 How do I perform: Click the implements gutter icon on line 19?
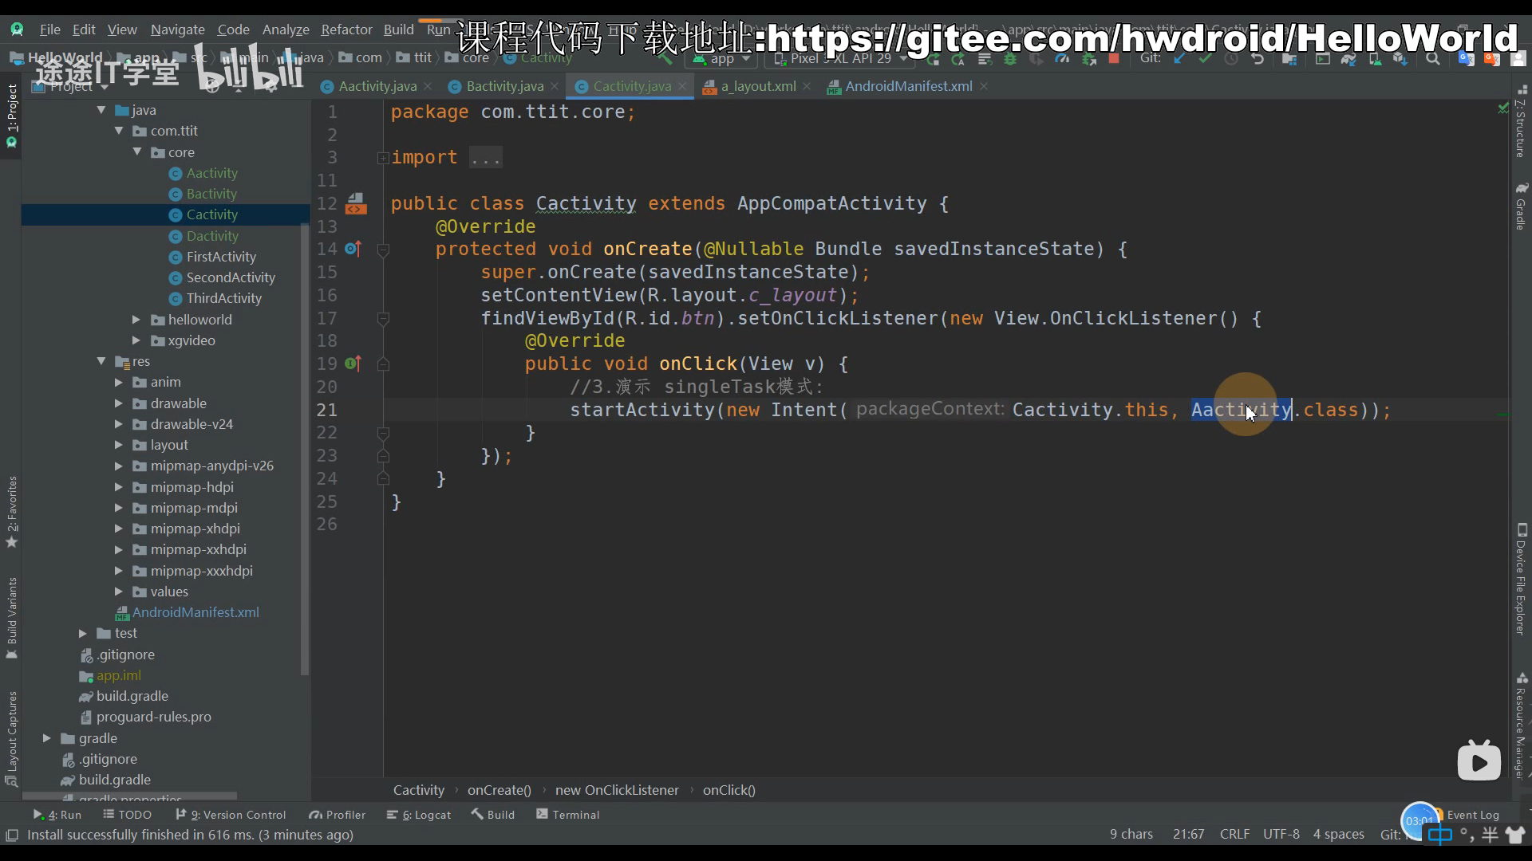(x=353, y=364)
